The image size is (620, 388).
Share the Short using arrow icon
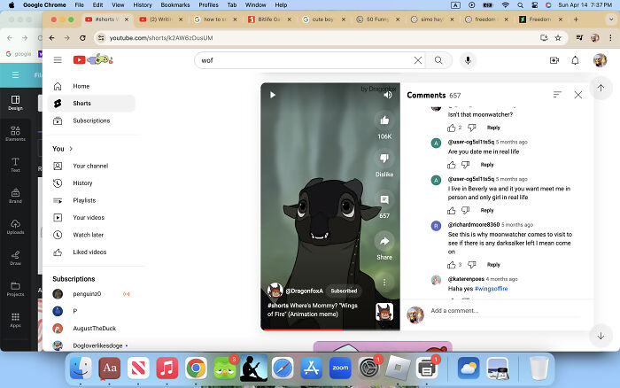click(384, 241)
